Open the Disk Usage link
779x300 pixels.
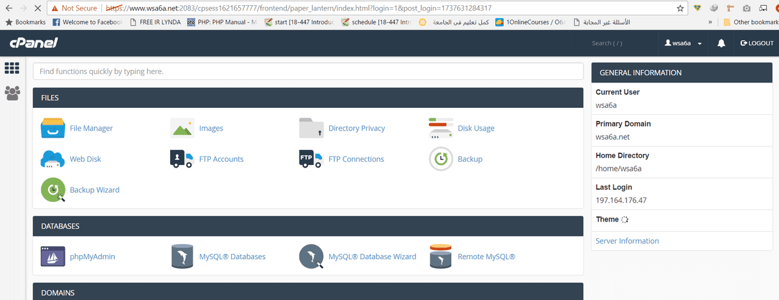(x=476, y=128)
